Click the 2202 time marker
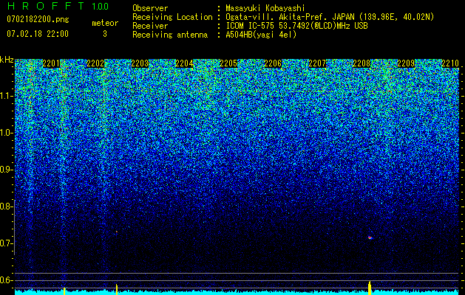The width and height of the screenshot is (465, 295). [95, 63]
